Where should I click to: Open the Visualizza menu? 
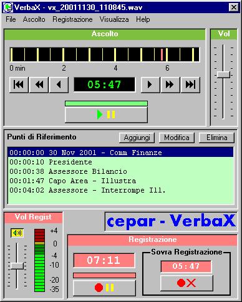pos(114,19)
